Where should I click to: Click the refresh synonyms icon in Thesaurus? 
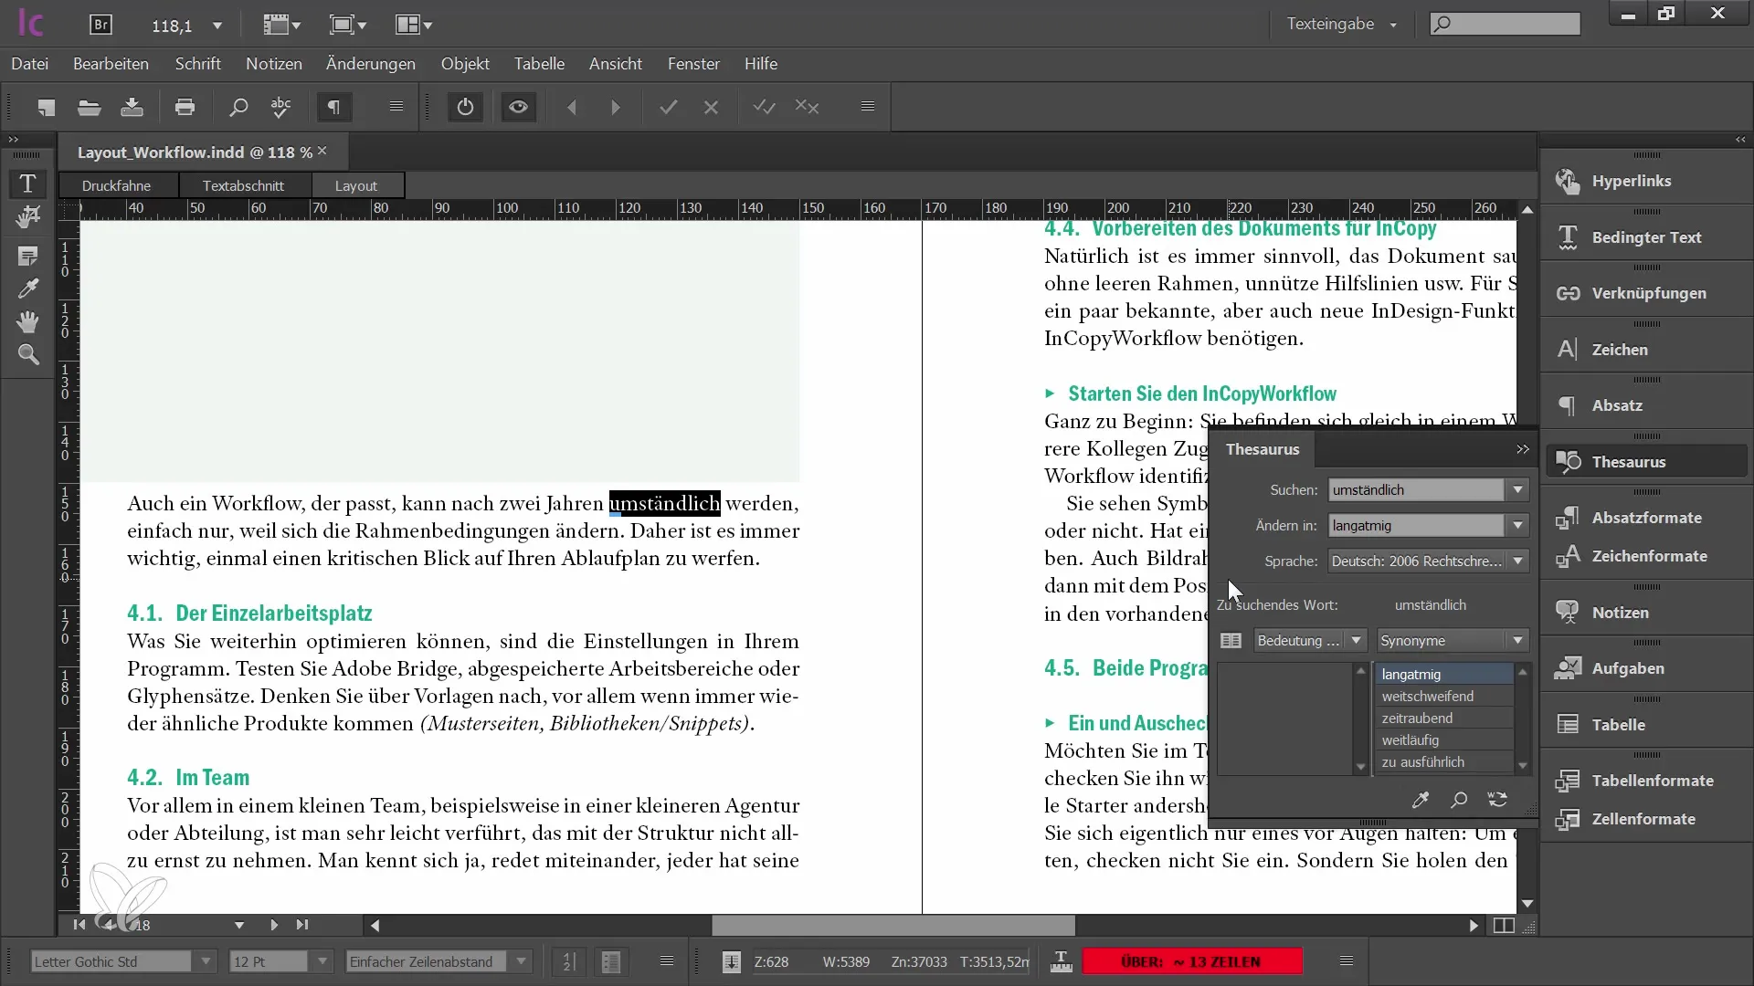tap(1498, 800)
